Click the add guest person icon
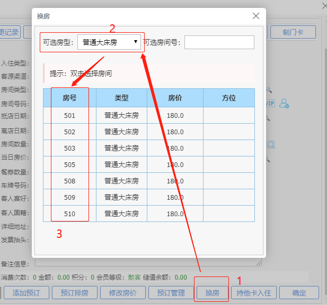Viewport: 327px width, 305px height. [284, 104]
